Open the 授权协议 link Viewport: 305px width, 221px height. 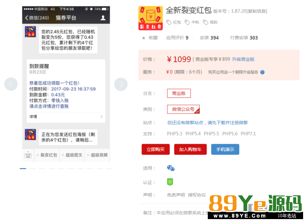pyautogui.click(x=197, y=195)
